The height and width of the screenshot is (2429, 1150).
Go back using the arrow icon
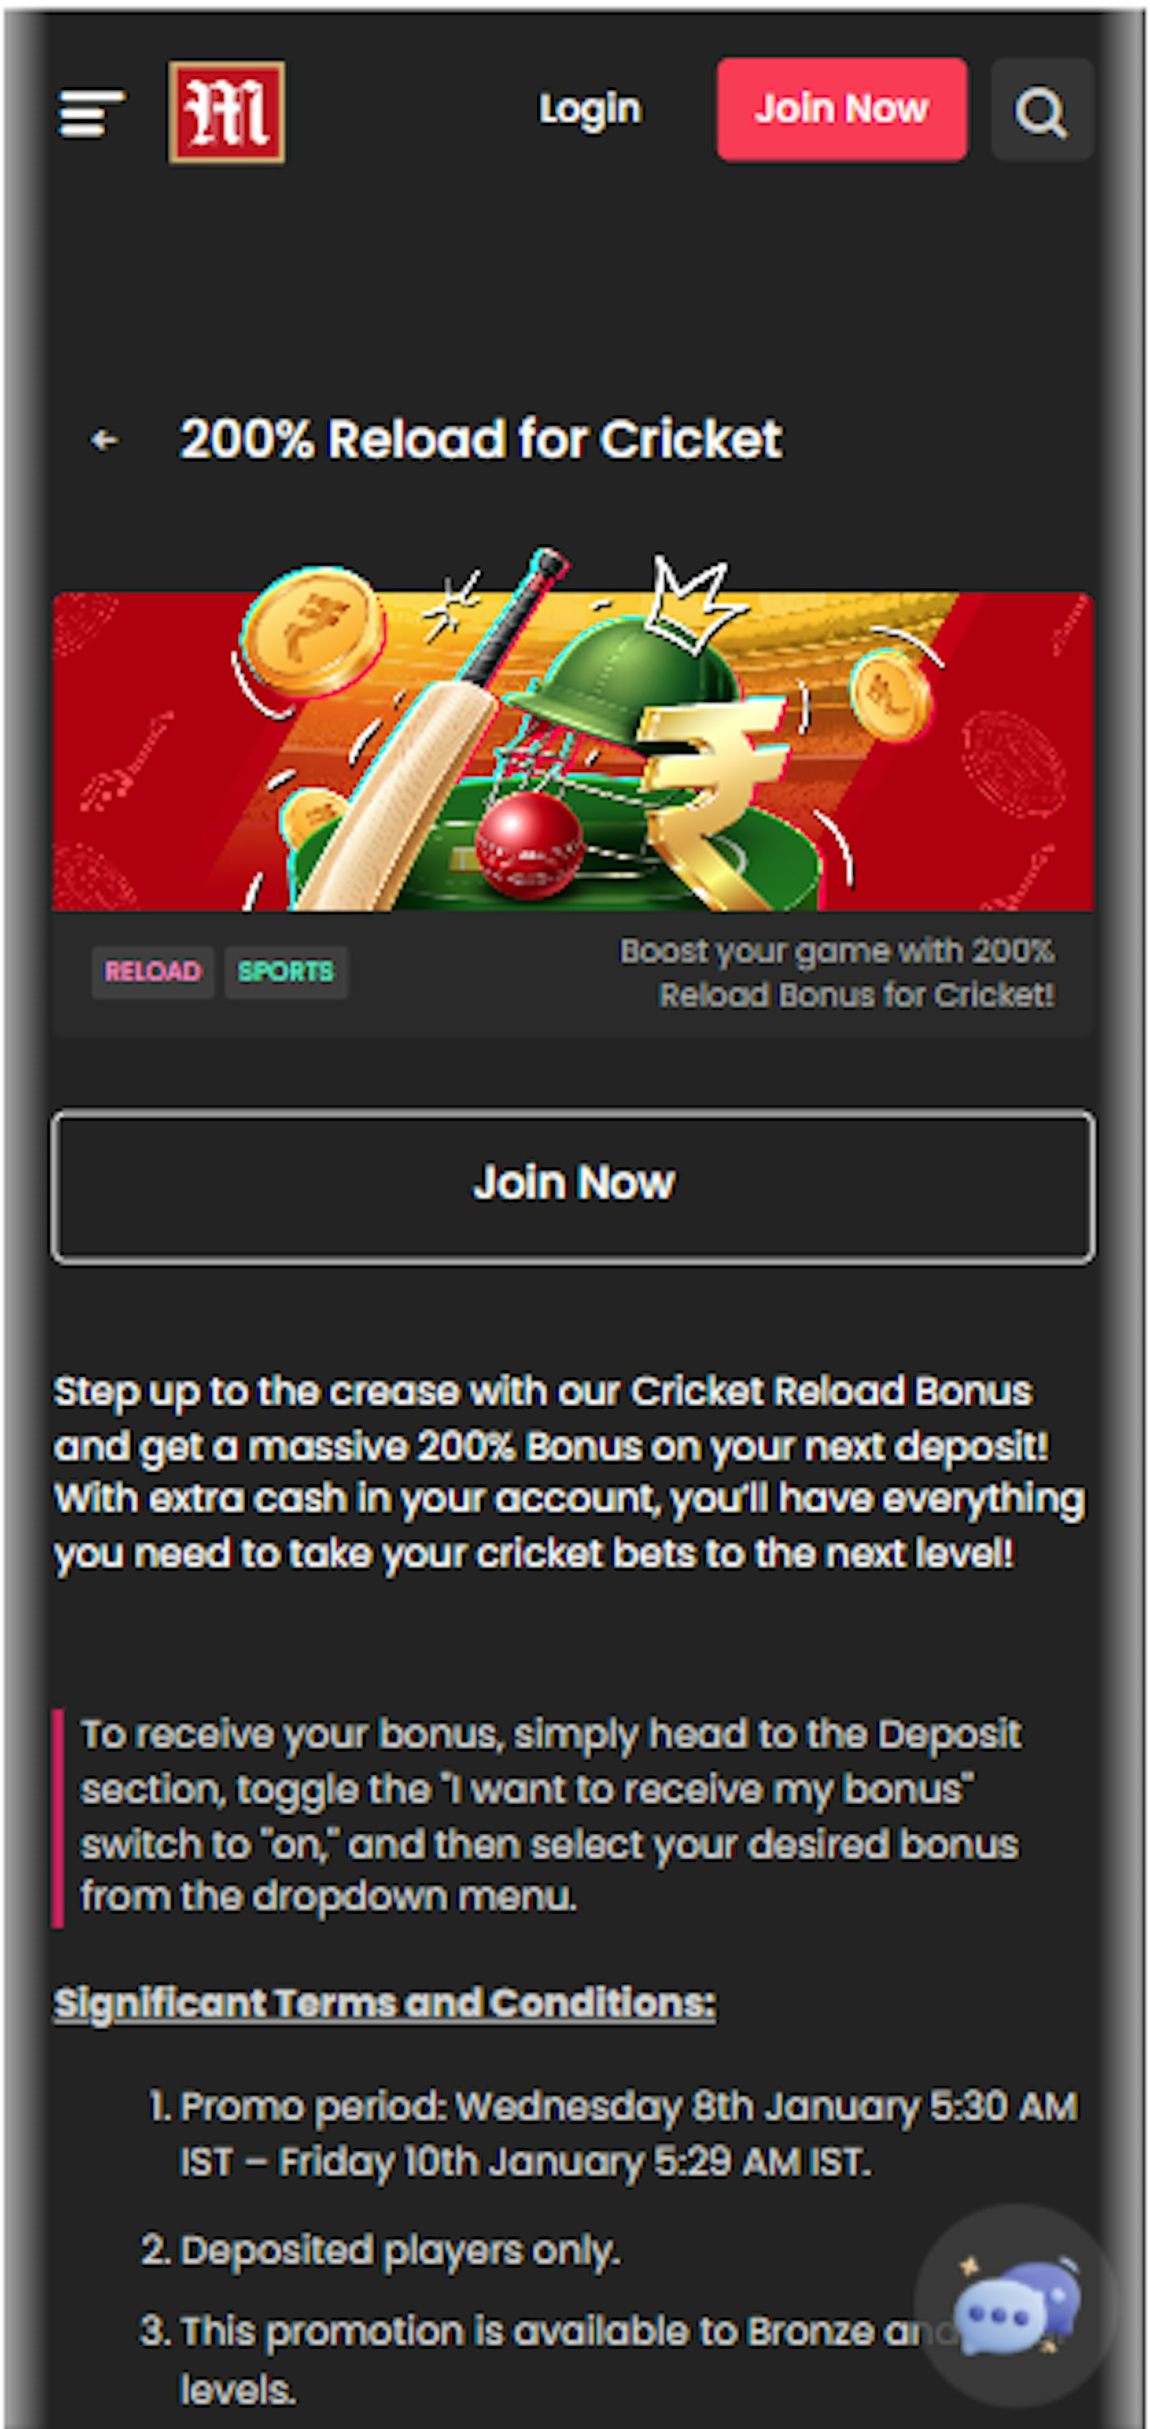coord(105,438)
